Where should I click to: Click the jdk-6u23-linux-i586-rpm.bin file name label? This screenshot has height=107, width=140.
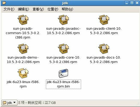tap(63, 84)
